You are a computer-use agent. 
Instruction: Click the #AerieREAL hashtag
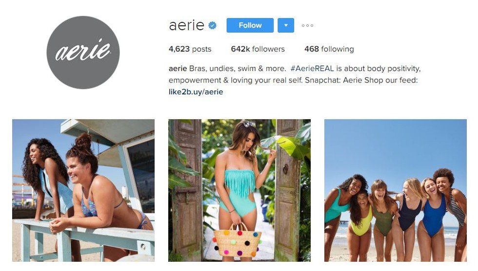pyautogui.click(x=312, y=68)
